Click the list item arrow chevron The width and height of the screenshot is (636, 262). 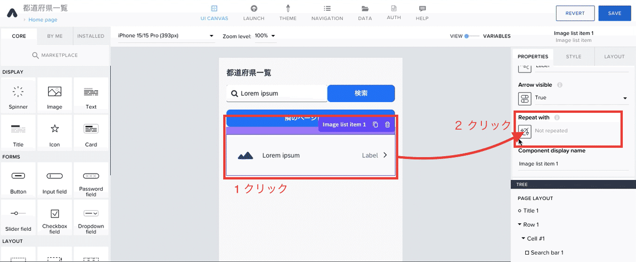[385, 155]
